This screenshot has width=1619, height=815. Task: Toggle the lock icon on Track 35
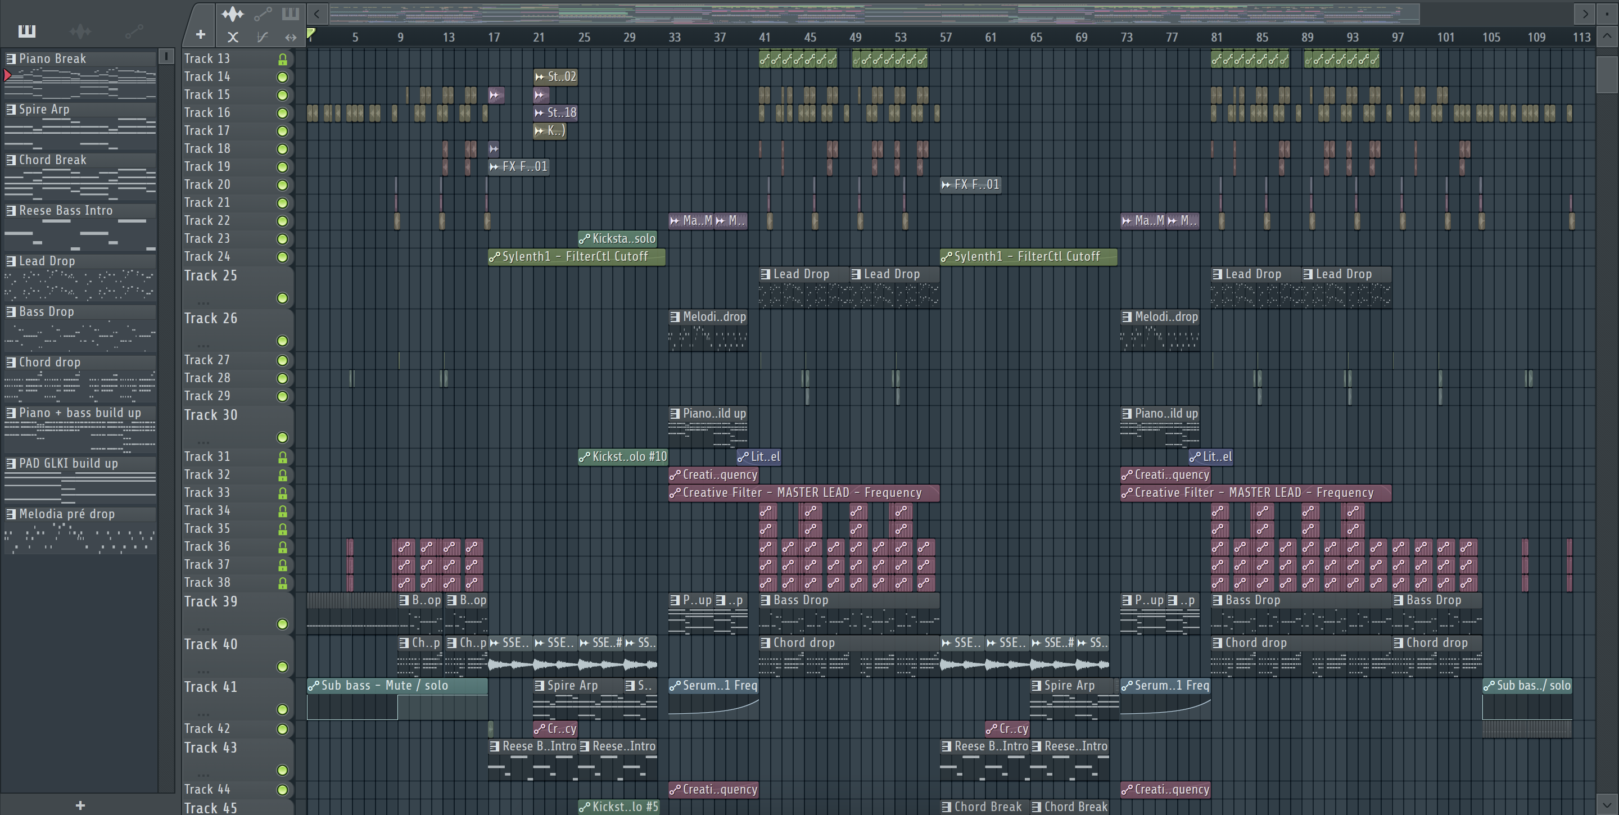pyautogui.click(x=283, y=529)
